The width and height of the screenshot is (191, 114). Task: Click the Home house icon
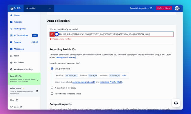pyautogui.click(x=11, y=15)
